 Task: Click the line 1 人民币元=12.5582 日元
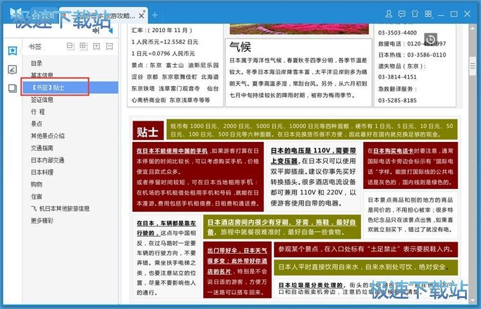[x=165, y=42]
